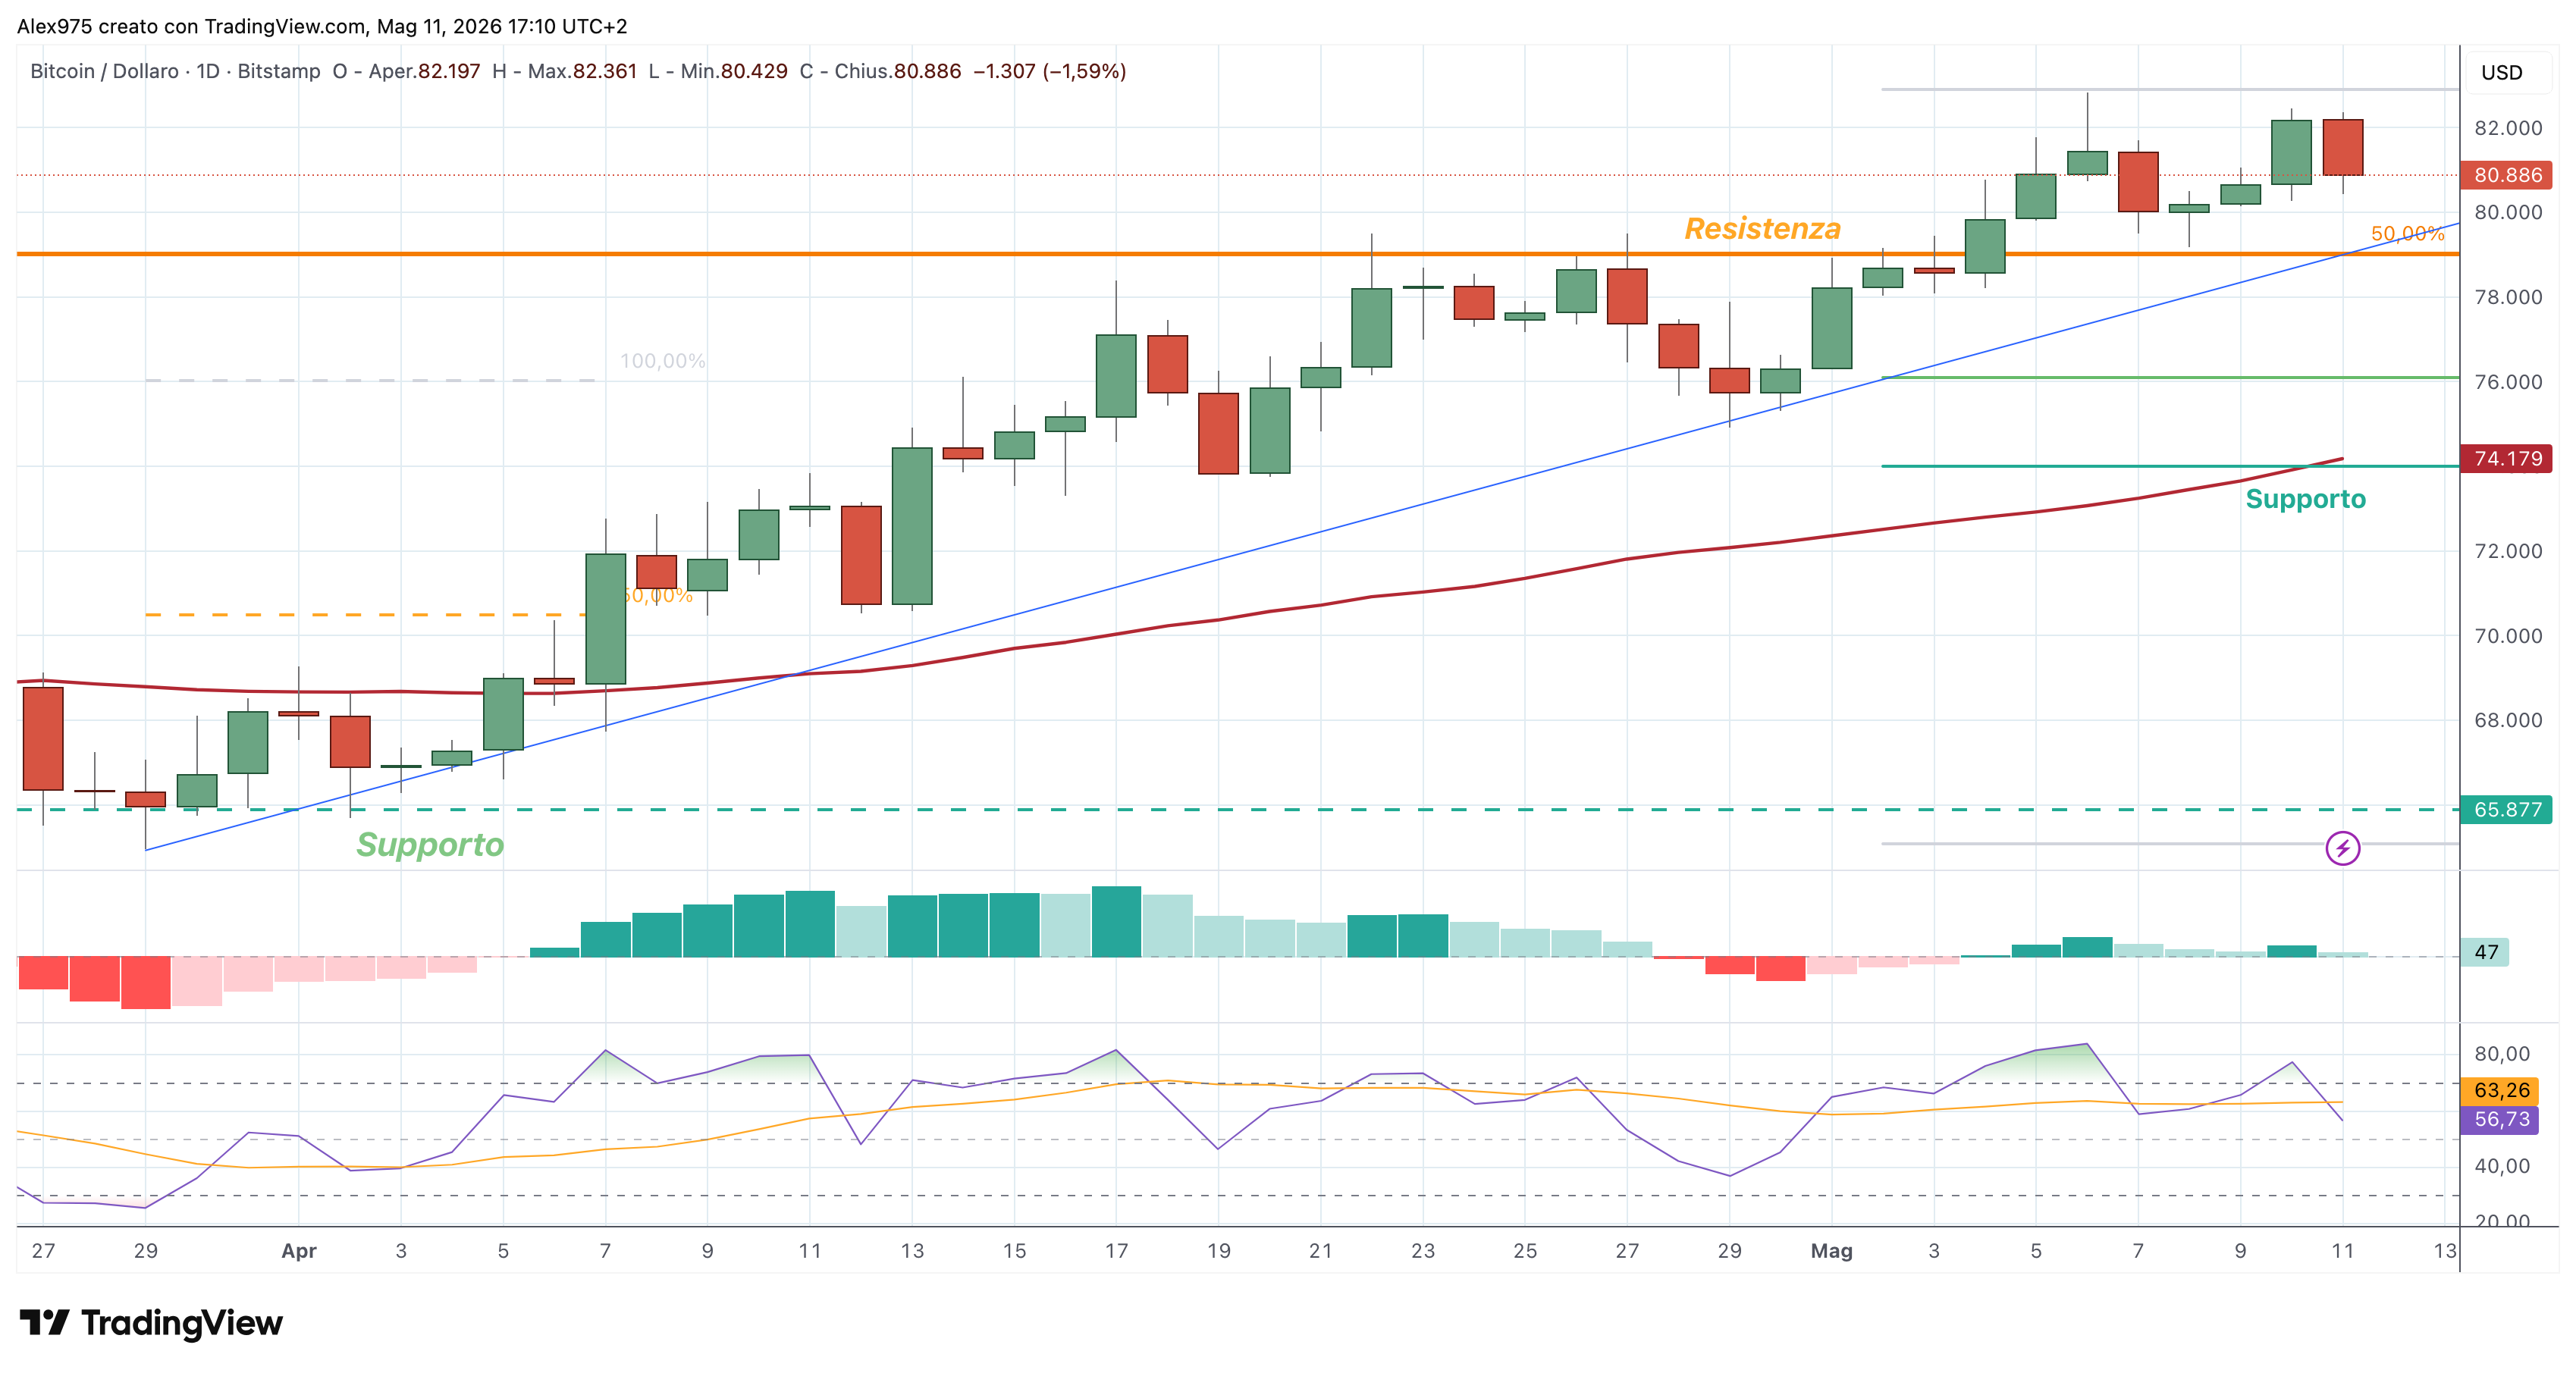This screenshot has width=2576, height=1373.
Task: Click the USD currency label
Action: 2501,73
